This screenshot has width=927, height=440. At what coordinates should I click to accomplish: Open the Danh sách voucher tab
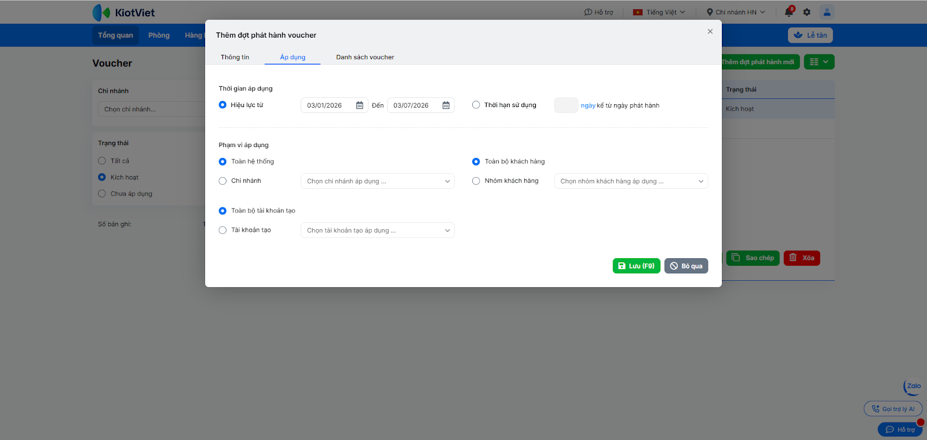click(365, 57)
